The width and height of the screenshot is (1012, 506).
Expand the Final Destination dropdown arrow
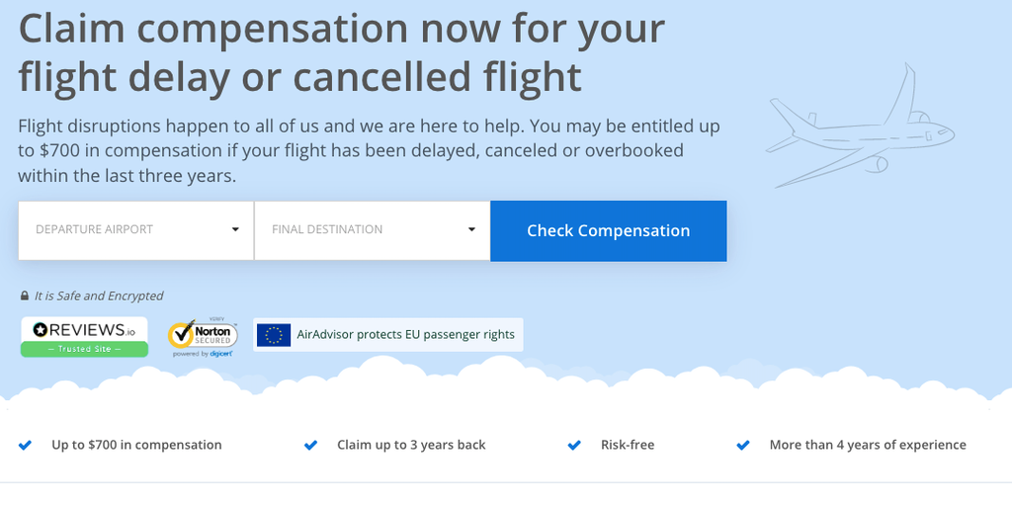coord(471,229)
